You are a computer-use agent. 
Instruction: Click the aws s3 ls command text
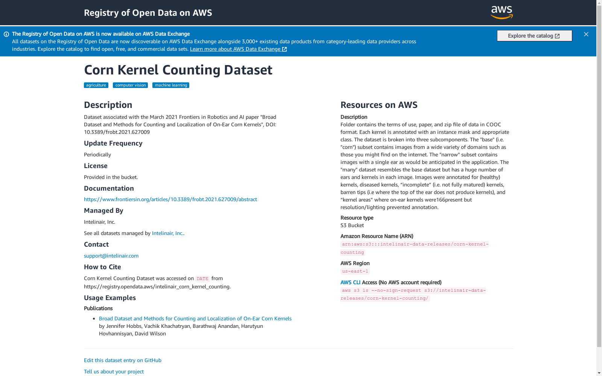[x=413, y=294]
